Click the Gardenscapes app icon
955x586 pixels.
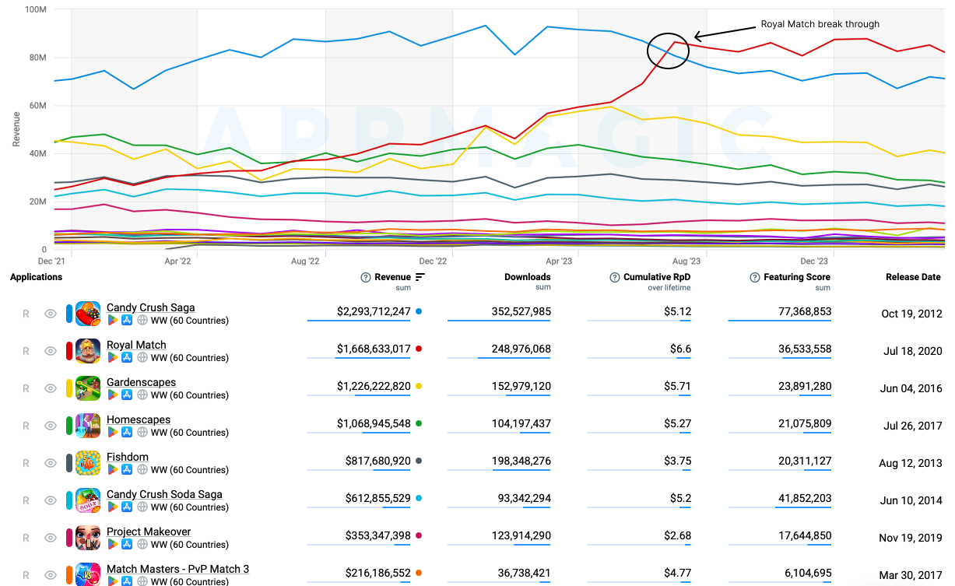(88, 388)
